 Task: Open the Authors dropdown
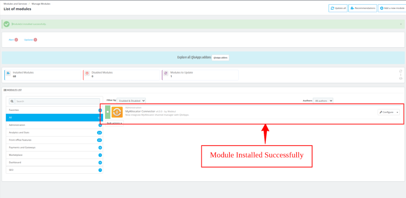pos(323,101)
